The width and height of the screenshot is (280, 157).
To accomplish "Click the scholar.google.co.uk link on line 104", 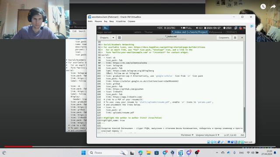I will point(146,81).
